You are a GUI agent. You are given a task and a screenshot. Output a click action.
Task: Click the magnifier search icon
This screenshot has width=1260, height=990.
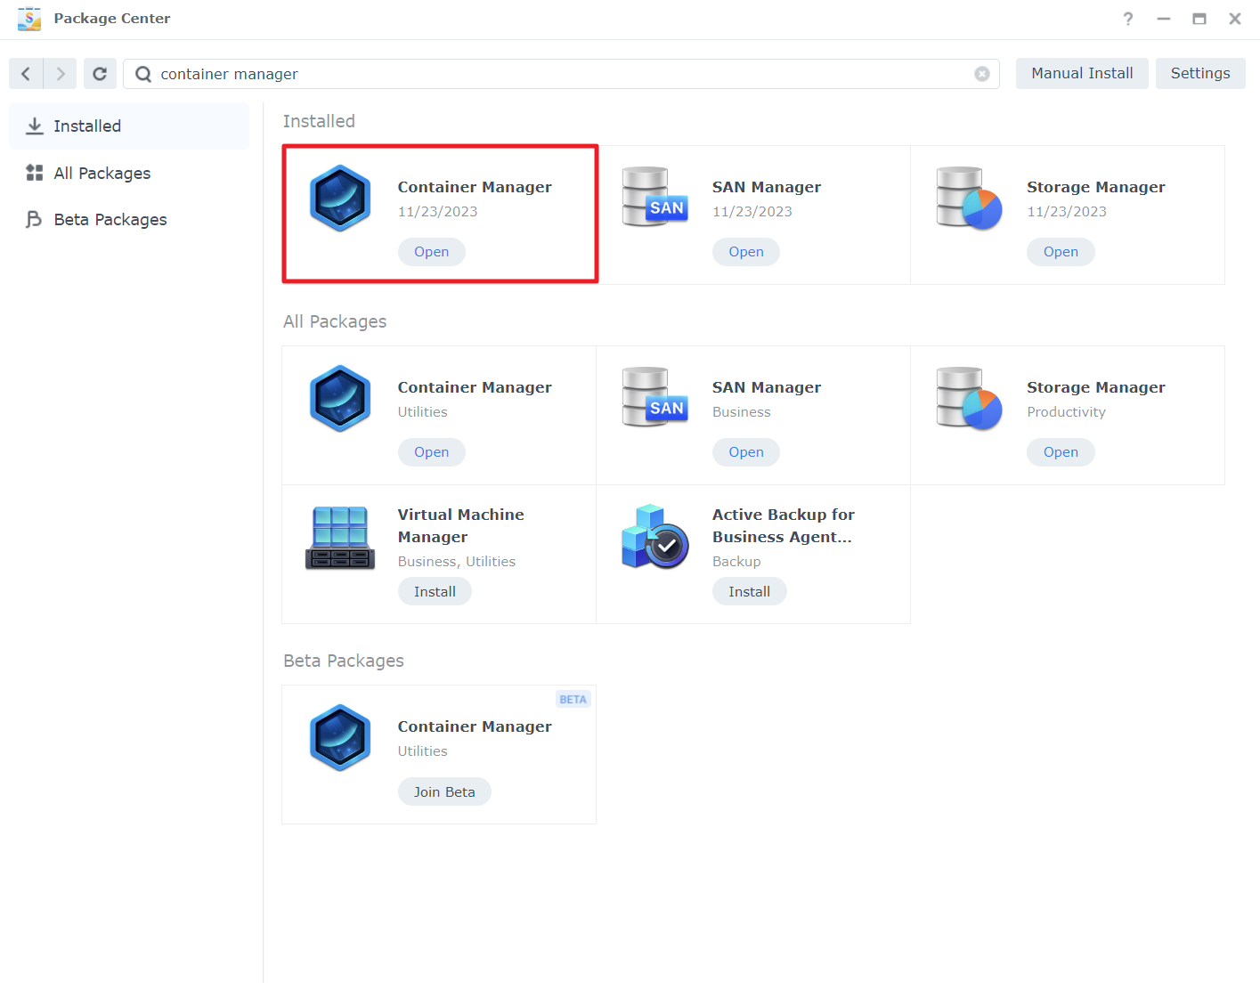point(142,74)
